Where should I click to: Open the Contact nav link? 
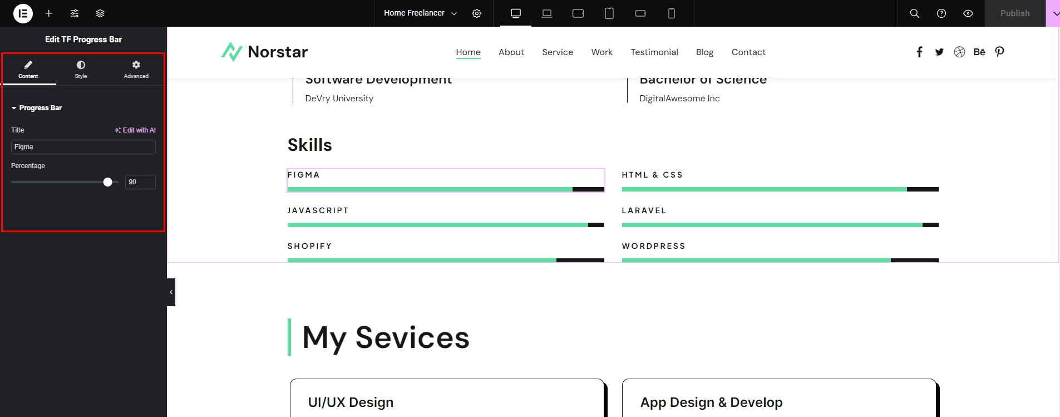(x=748, y=52)
